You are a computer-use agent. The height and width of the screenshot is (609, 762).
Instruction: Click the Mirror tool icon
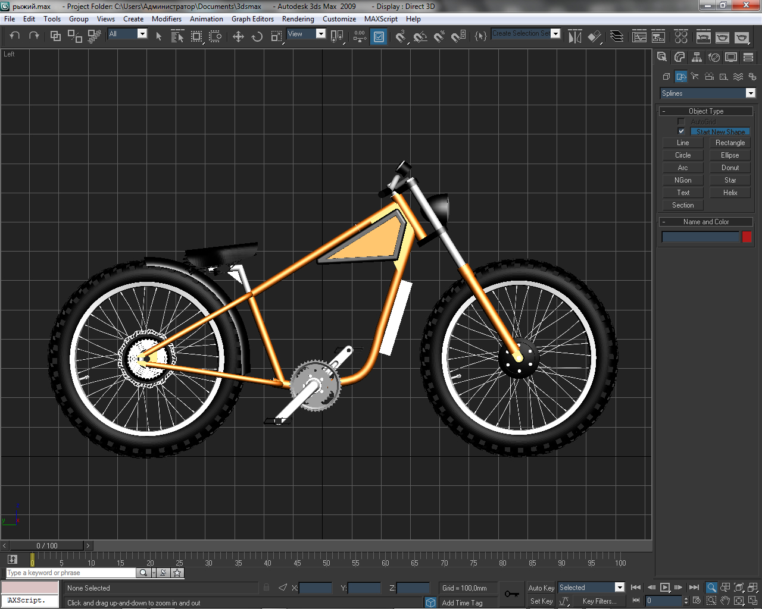pyautogui.click(x=574, y=37)
